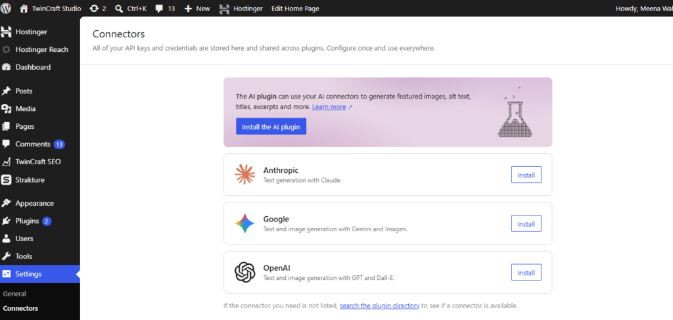Image resolution: width=673 pixels, height=320 pixels.
Task: Click the Users person icon
Action: [x=6, y=239]
